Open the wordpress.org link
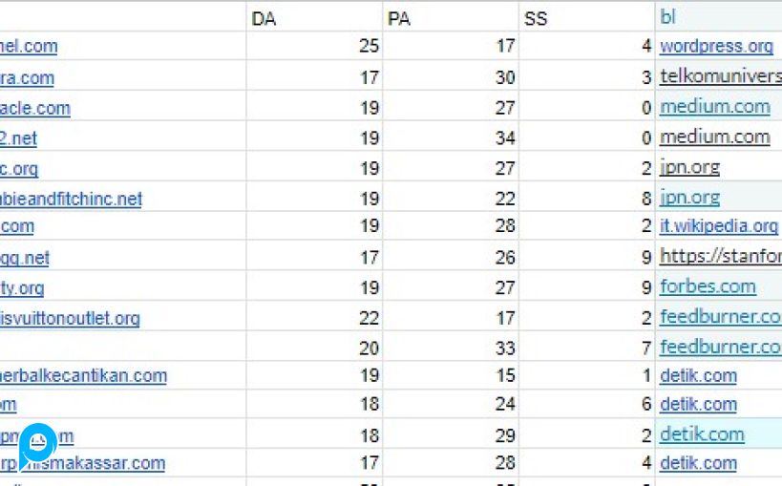The height and width of the screenshot is (486, 782). 716,46
